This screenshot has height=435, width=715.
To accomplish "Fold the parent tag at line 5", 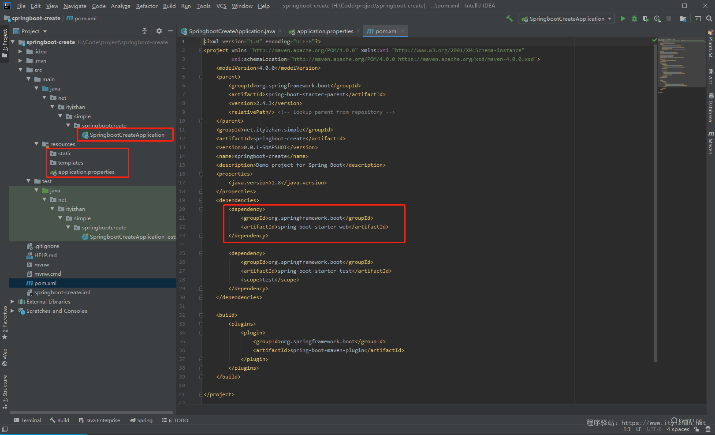I will pos(201,77).
